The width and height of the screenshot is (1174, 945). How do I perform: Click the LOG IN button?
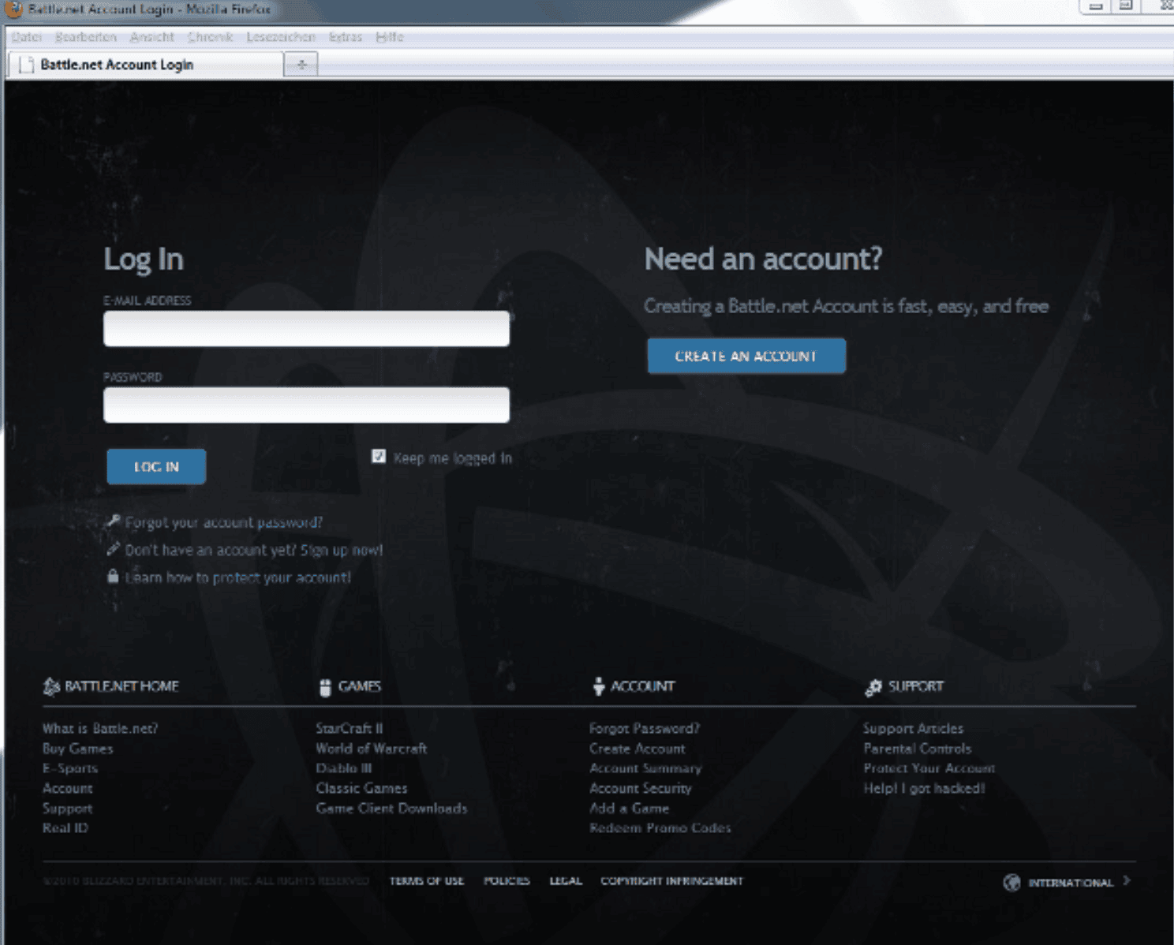156,466
